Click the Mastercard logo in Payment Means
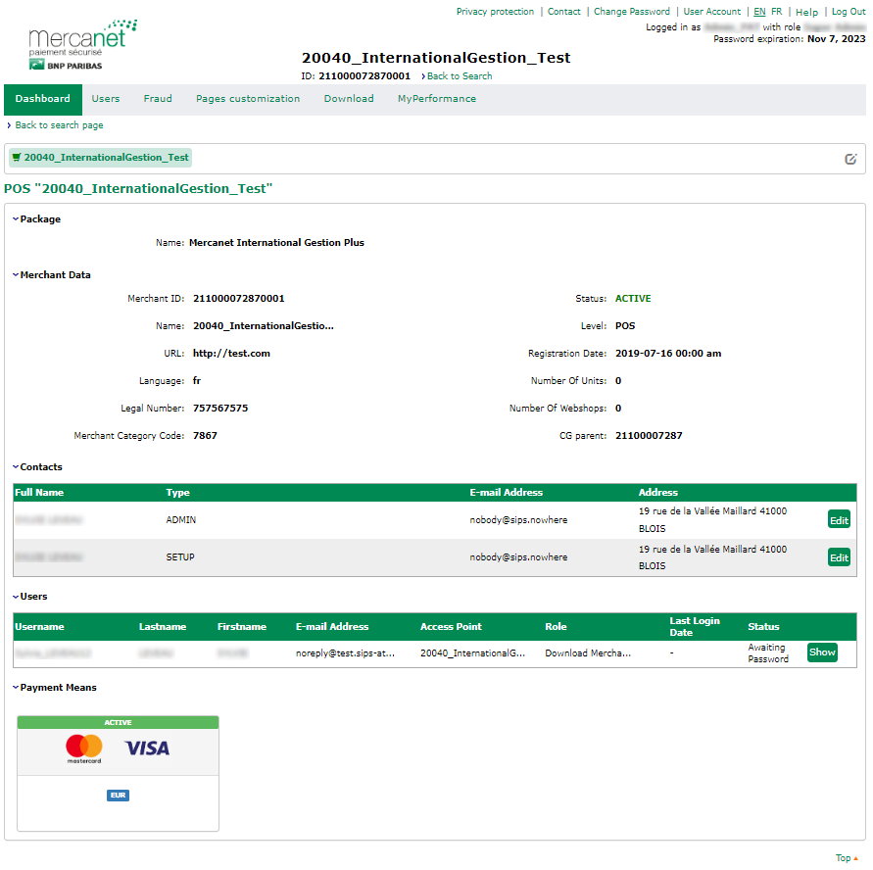Viewport: 873px width, 870px height. pyautogui.click(x=84, y=749)
